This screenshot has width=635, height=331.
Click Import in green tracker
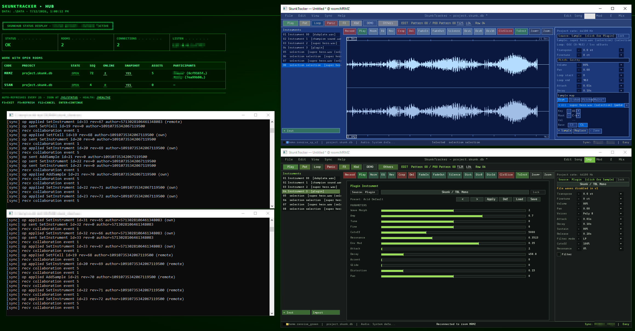click(x=325, y=313)
